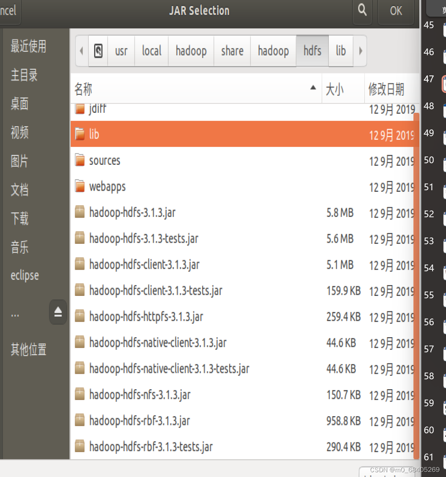This screenshot has width=446, height=477.
Task: Click the orange vertical scrollbar of file list
Action: (x=416, y=286)
